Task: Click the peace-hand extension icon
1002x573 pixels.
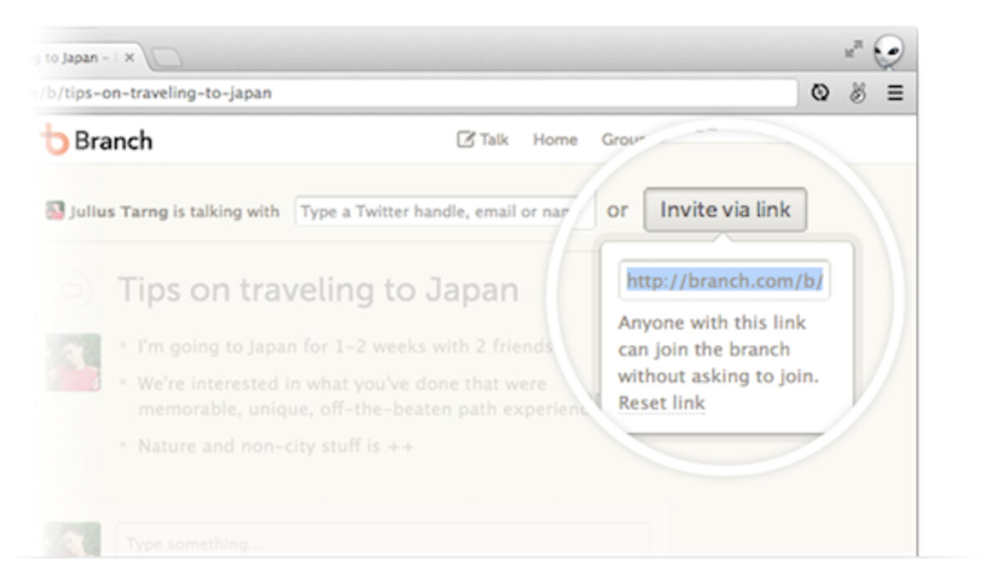Action: click(x=858, y=93)
